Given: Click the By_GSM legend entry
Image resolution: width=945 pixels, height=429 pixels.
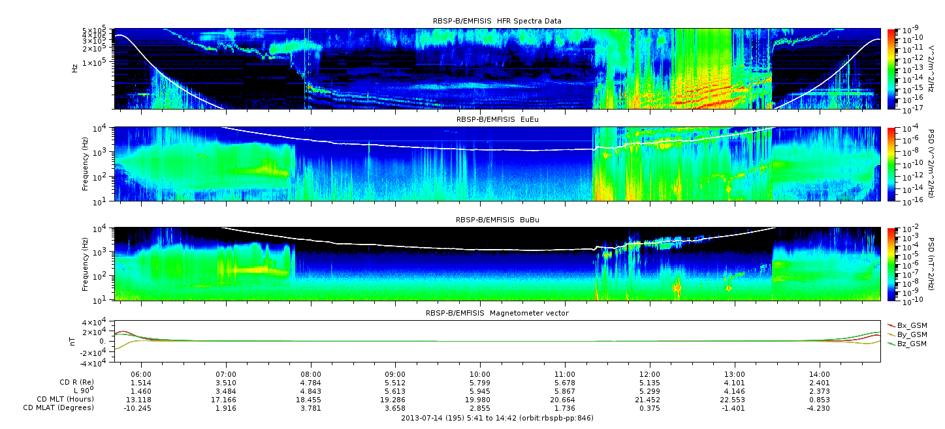Looking at the screenshot, I should coord(911,334).
